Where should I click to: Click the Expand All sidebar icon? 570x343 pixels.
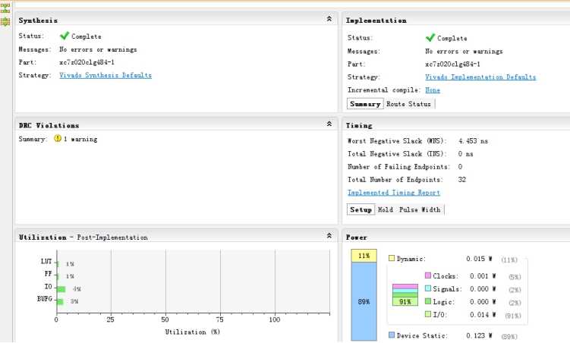[x=5, y=21]
